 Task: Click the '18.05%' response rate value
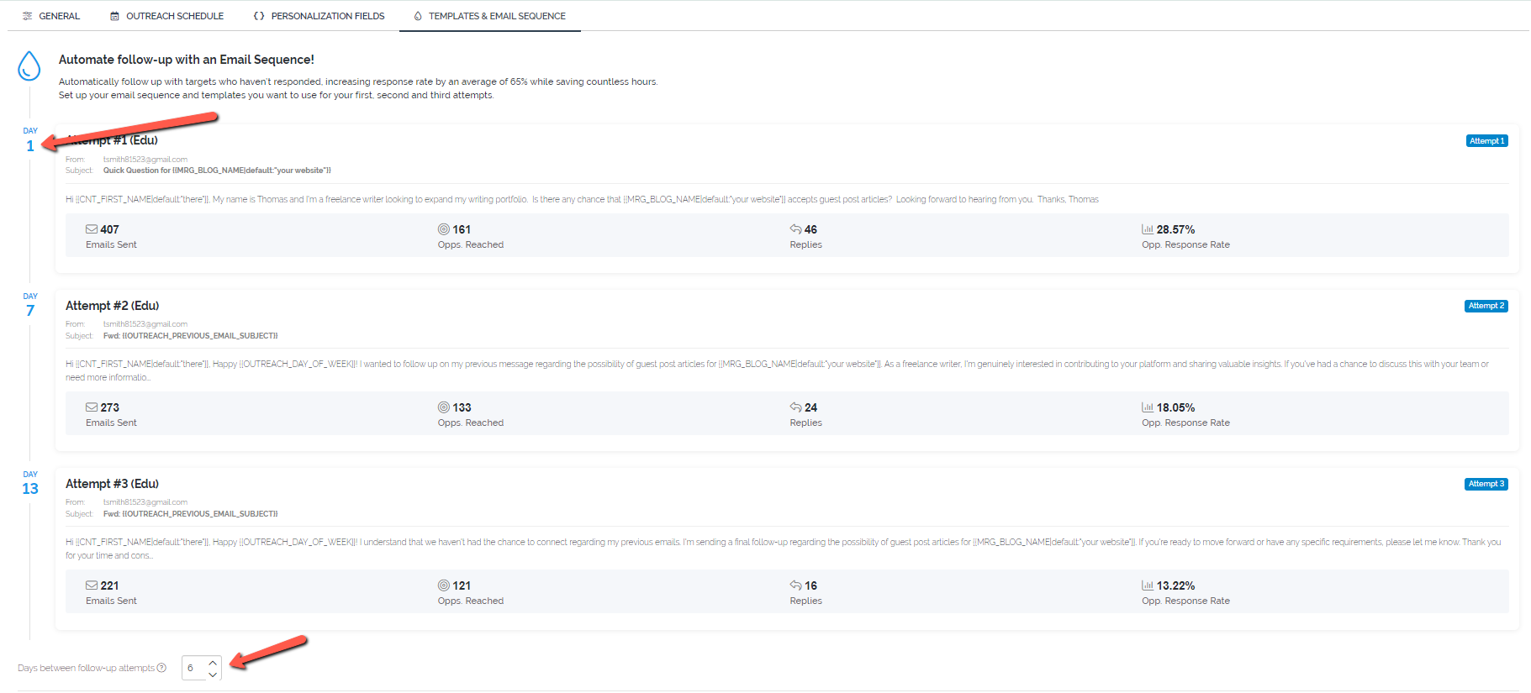click(1175, 407)
